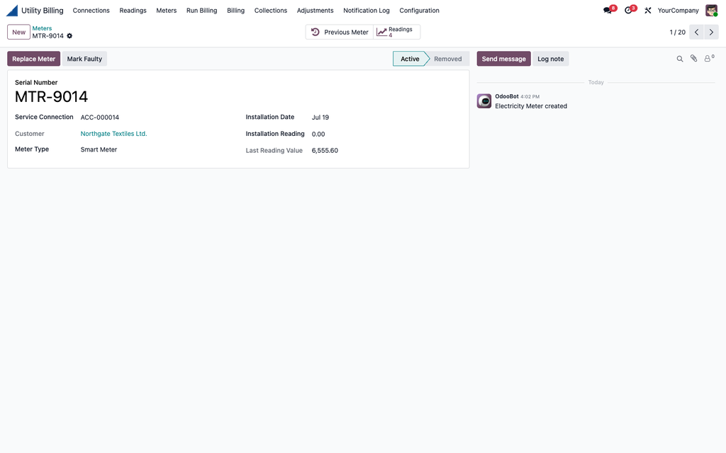Open the Notification Log menu

point(367,10)
